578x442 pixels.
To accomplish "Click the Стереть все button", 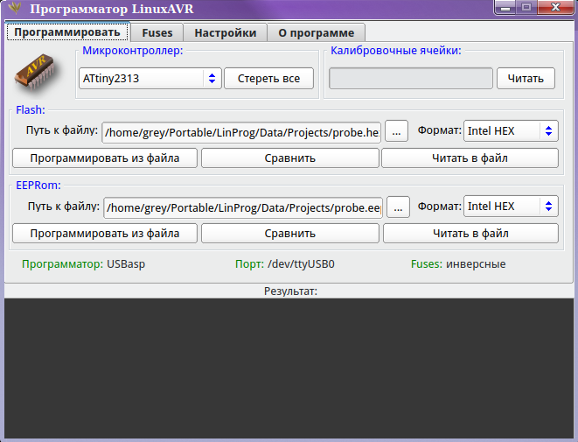I will pos(268,78).
